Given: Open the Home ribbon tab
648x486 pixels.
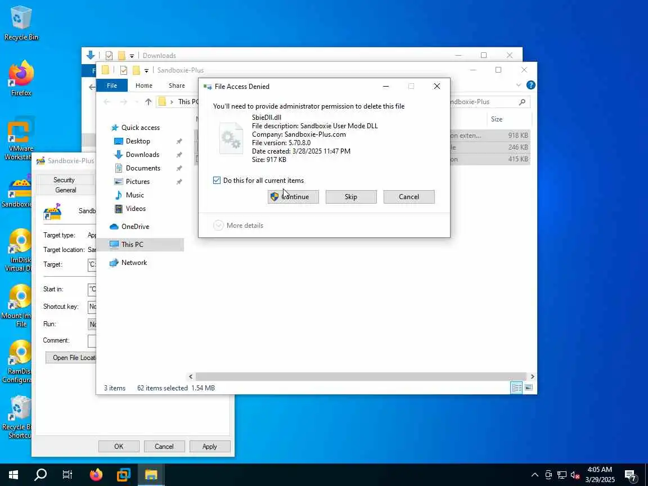Looking at the screenshot, I should click(144, 85).
